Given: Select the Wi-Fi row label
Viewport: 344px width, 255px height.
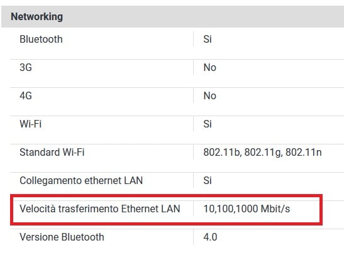Looking at the screenshot, I should tap(30, 124).
